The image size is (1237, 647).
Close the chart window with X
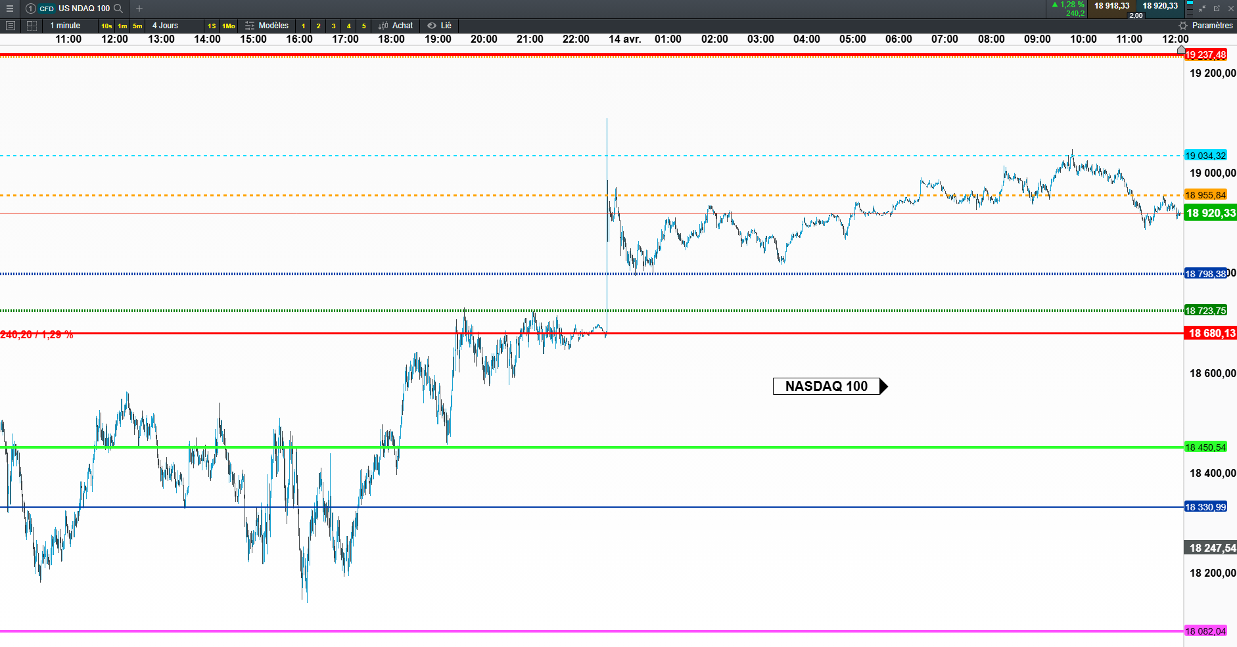(x=1231, y=9)
